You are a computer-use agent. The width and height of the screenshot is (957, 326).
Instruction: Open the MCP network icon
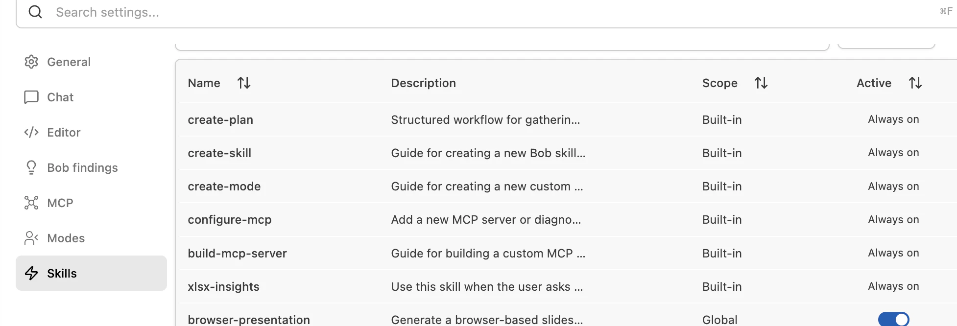[x=31, y=203]
